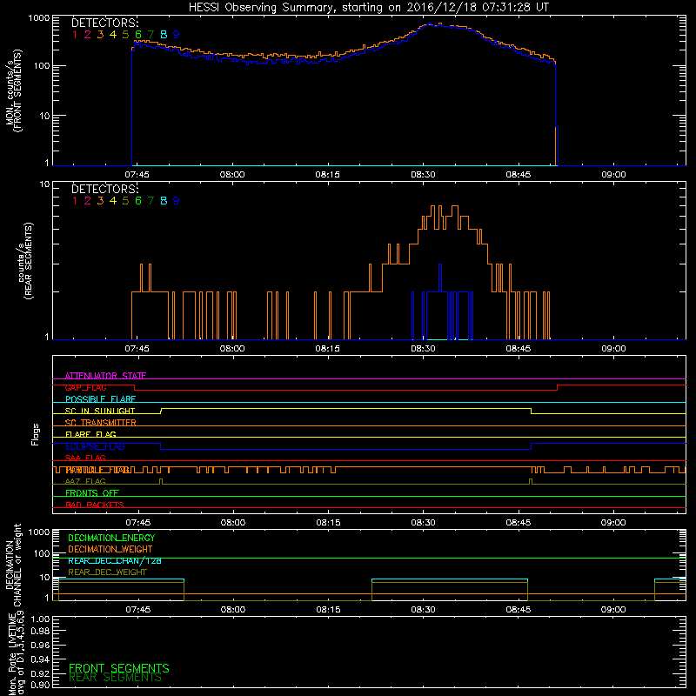
Task: Click 08:30 tick under decimation panel
Action: (x=423, y=610)
